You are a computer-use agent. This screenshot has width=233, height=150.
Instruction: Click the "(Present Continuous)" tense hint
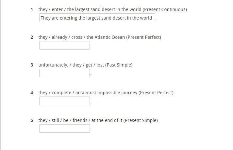pyautogui.click(x=165, y=10)
